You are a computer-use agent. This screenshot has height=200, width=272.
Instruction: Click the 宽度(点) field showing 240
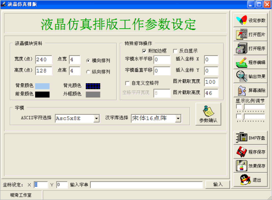tap(44, 60)
